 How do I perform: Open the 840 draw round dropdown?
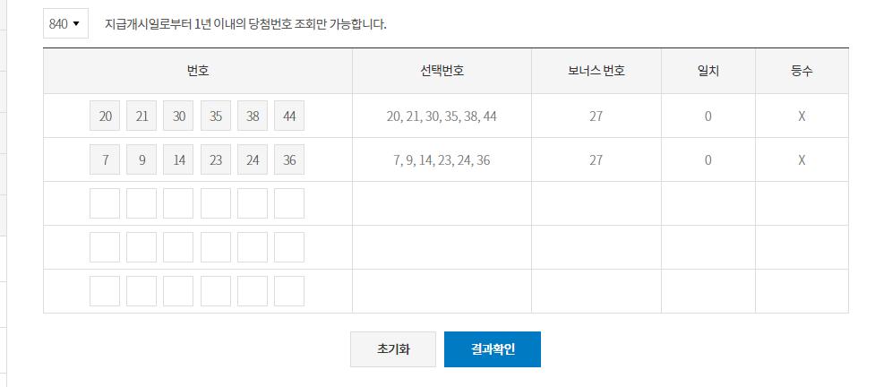coord(65,24)
